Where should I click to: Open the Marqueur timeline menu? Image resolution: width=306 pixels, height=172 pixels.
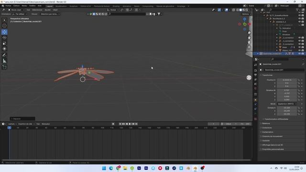coord(46,124)
